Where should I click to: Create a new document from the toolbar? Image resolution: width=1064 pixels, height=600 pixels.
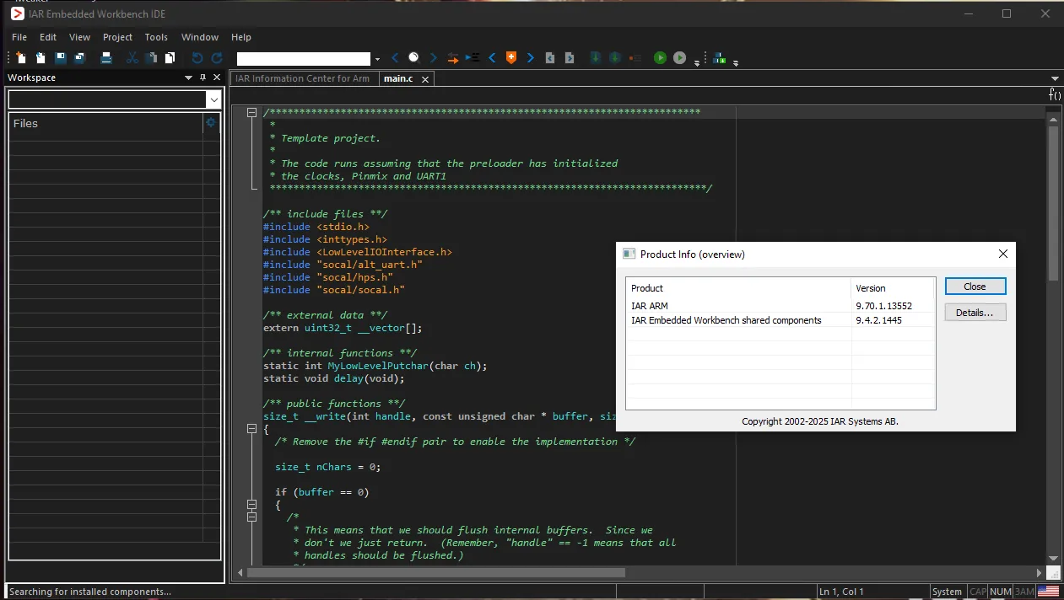pyautogui.click(x=21, y=58)
